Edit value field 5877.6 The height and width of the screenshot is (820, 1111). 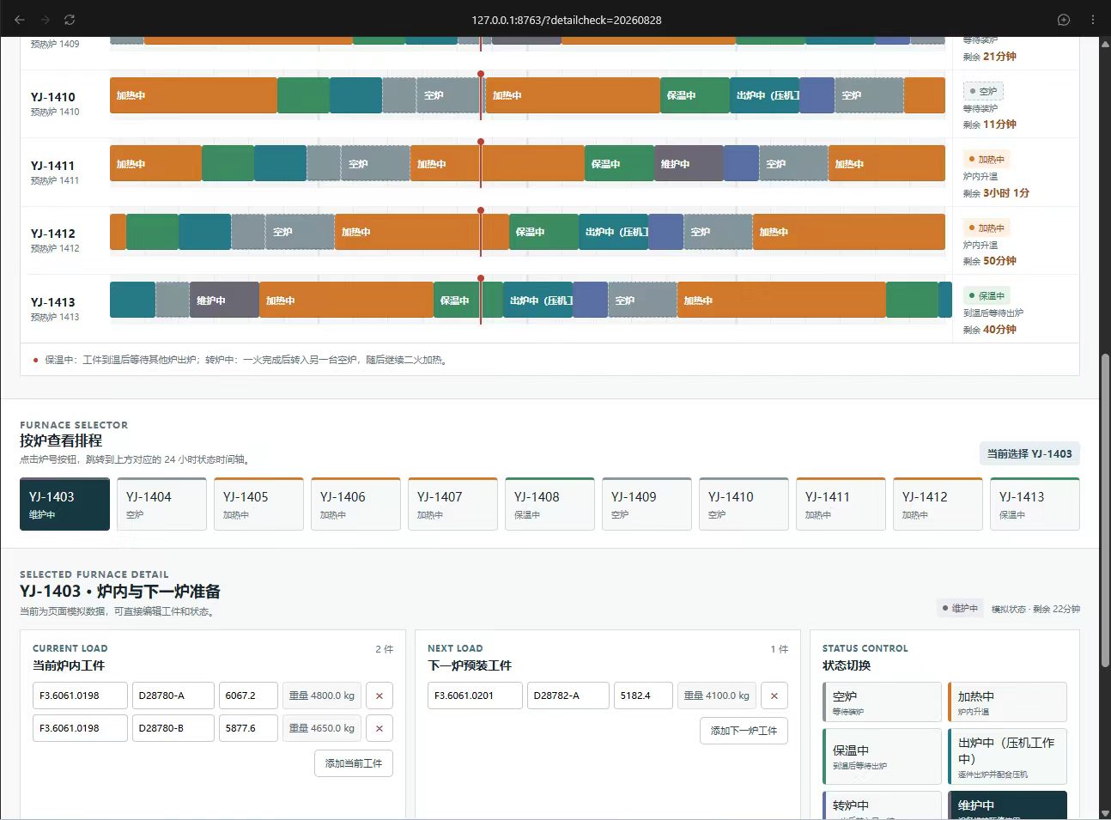click(248, 728)
